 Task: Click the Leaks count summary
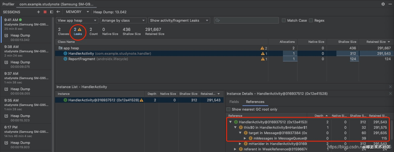point(78,31)
